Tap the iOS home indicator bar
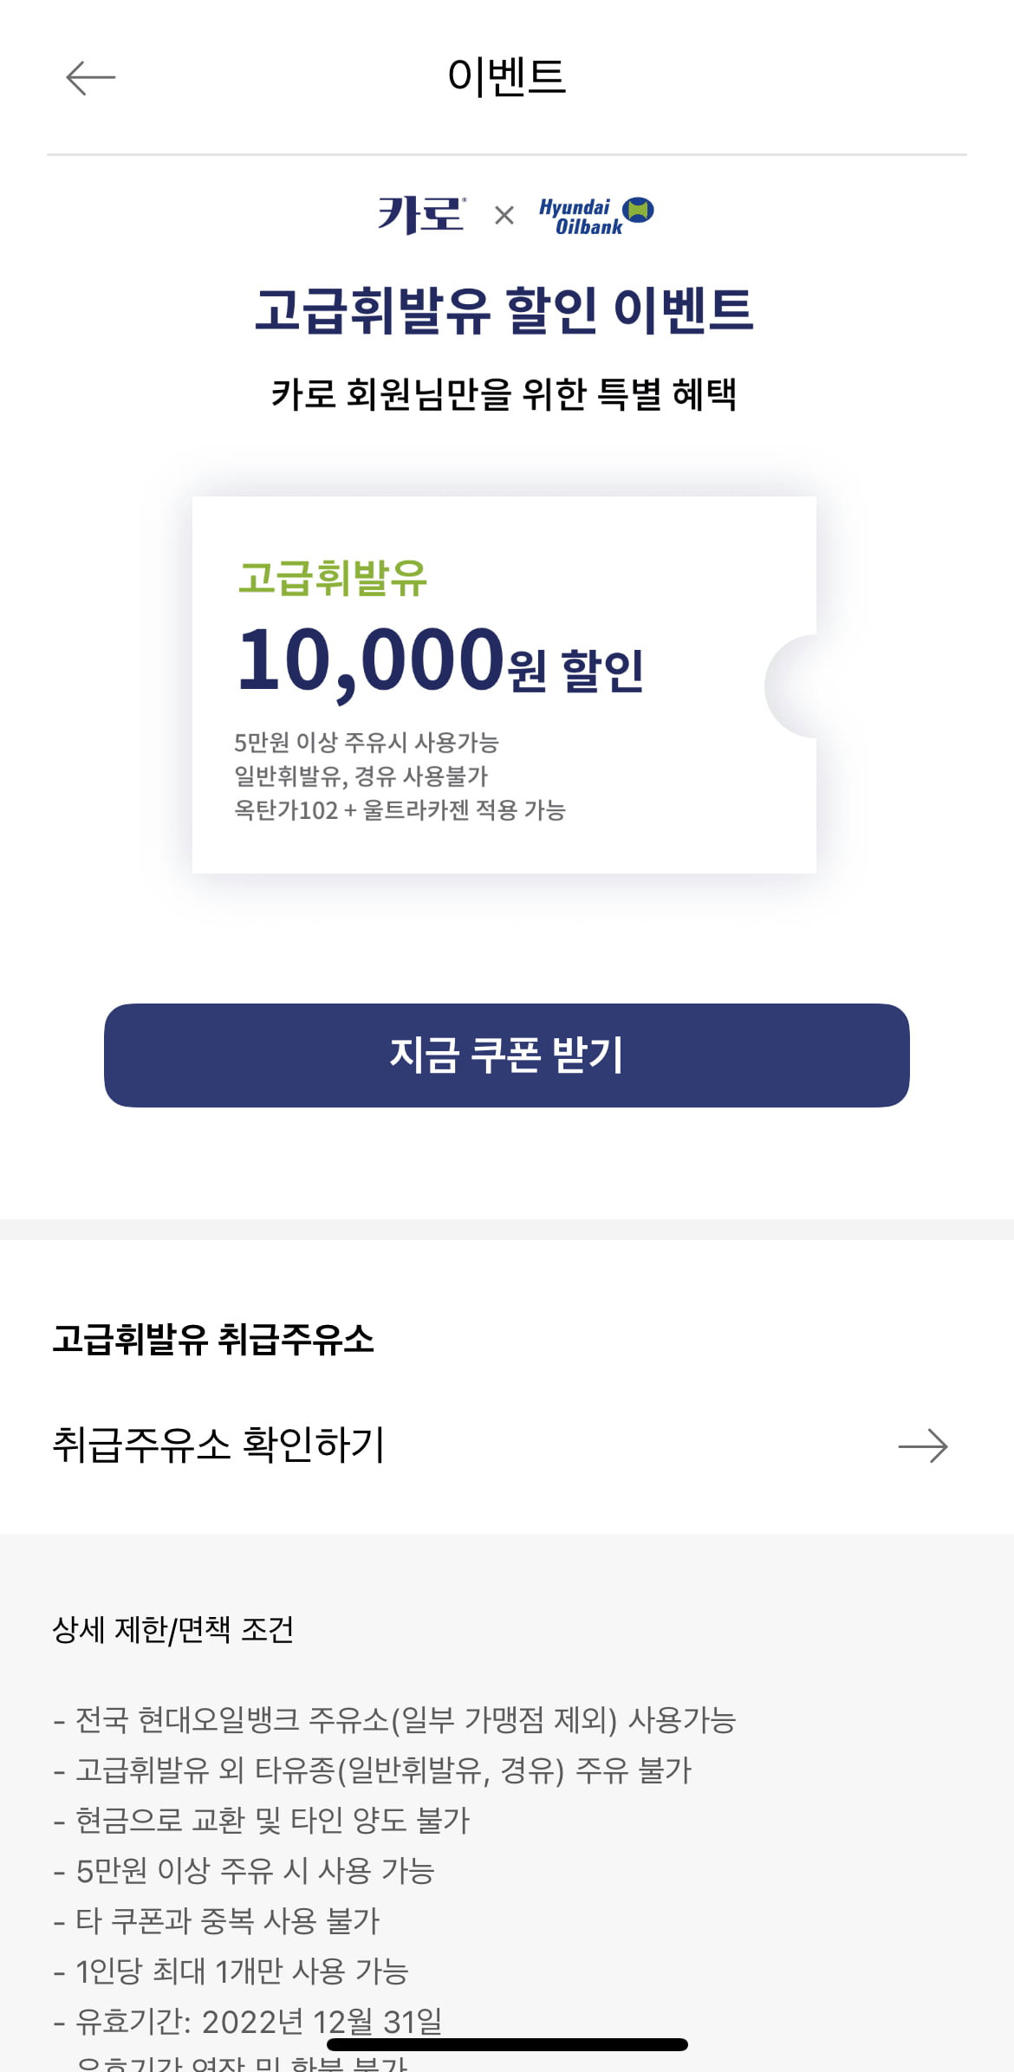1014x2072 pixels. click(x=507, y=2044)
